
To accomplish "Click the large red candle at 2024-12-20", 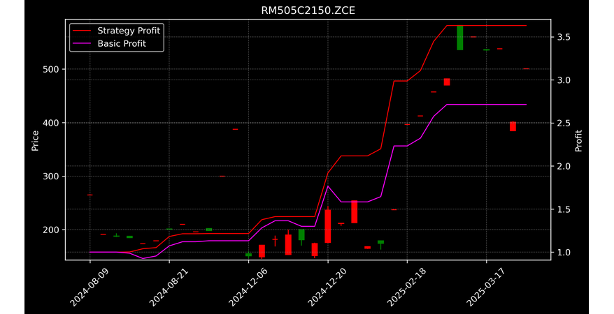I will click(x=328, y=226).
